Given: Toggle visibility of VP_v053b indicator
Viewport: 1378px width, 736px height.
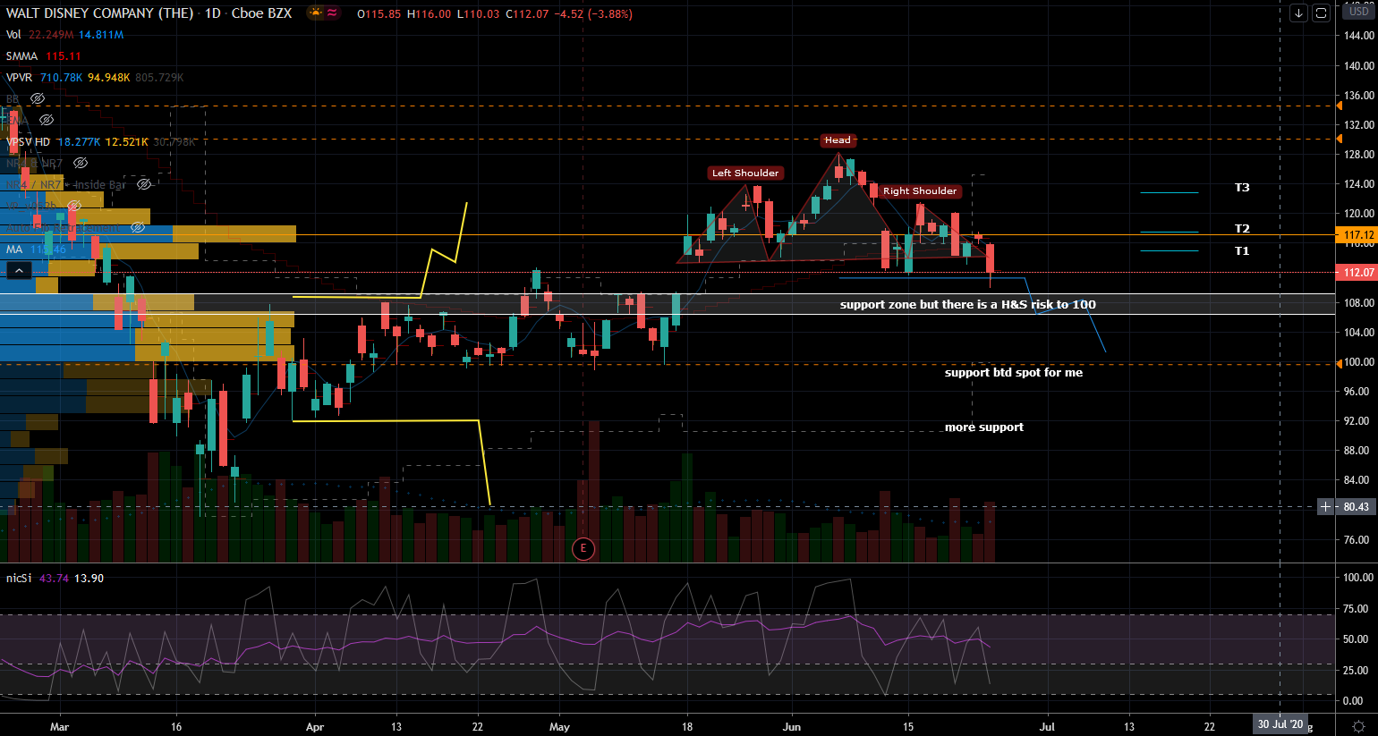Looking at the screenshot, I should pos(74,206).
